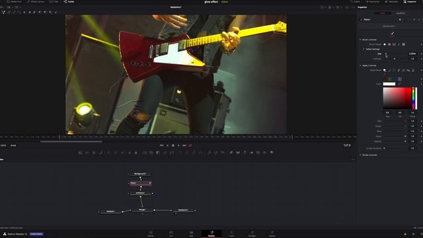Add a Polygon mask from the toolbar

194,153
